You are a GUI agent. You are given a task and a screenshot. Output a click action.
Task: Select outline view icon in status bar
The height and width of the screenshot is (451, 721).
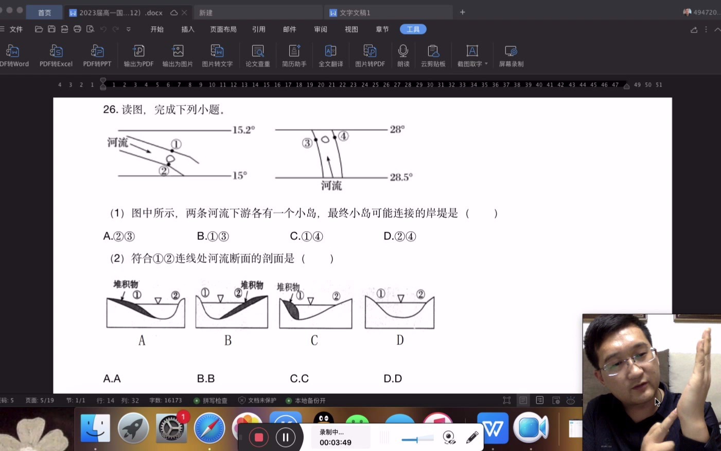point(540,401)
